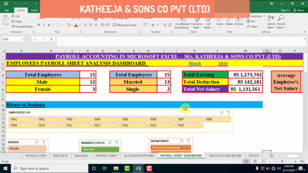Apply Percent Style format
This screenshot has height=173, width=308.
[153, 25]
